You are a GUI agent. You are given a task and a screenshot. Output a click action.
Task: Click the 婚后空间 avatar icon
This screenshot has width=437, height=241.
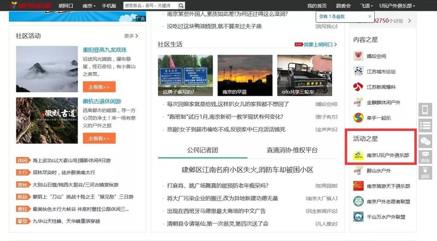(358, 56)
